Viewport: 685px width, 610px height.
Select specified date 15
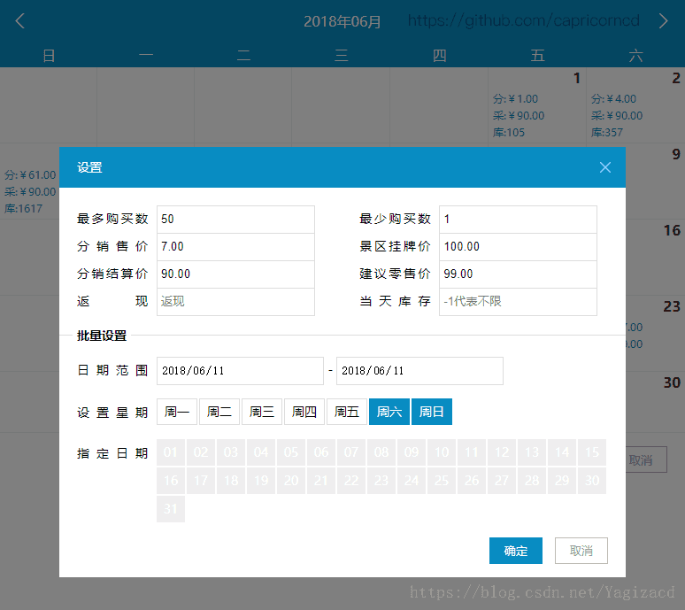pos(592,452)
